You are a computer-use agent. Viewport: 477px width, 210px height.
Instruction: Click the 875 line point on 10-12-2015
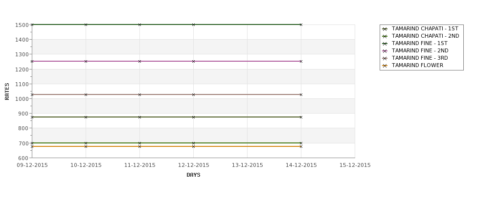(x=86, y=117)
